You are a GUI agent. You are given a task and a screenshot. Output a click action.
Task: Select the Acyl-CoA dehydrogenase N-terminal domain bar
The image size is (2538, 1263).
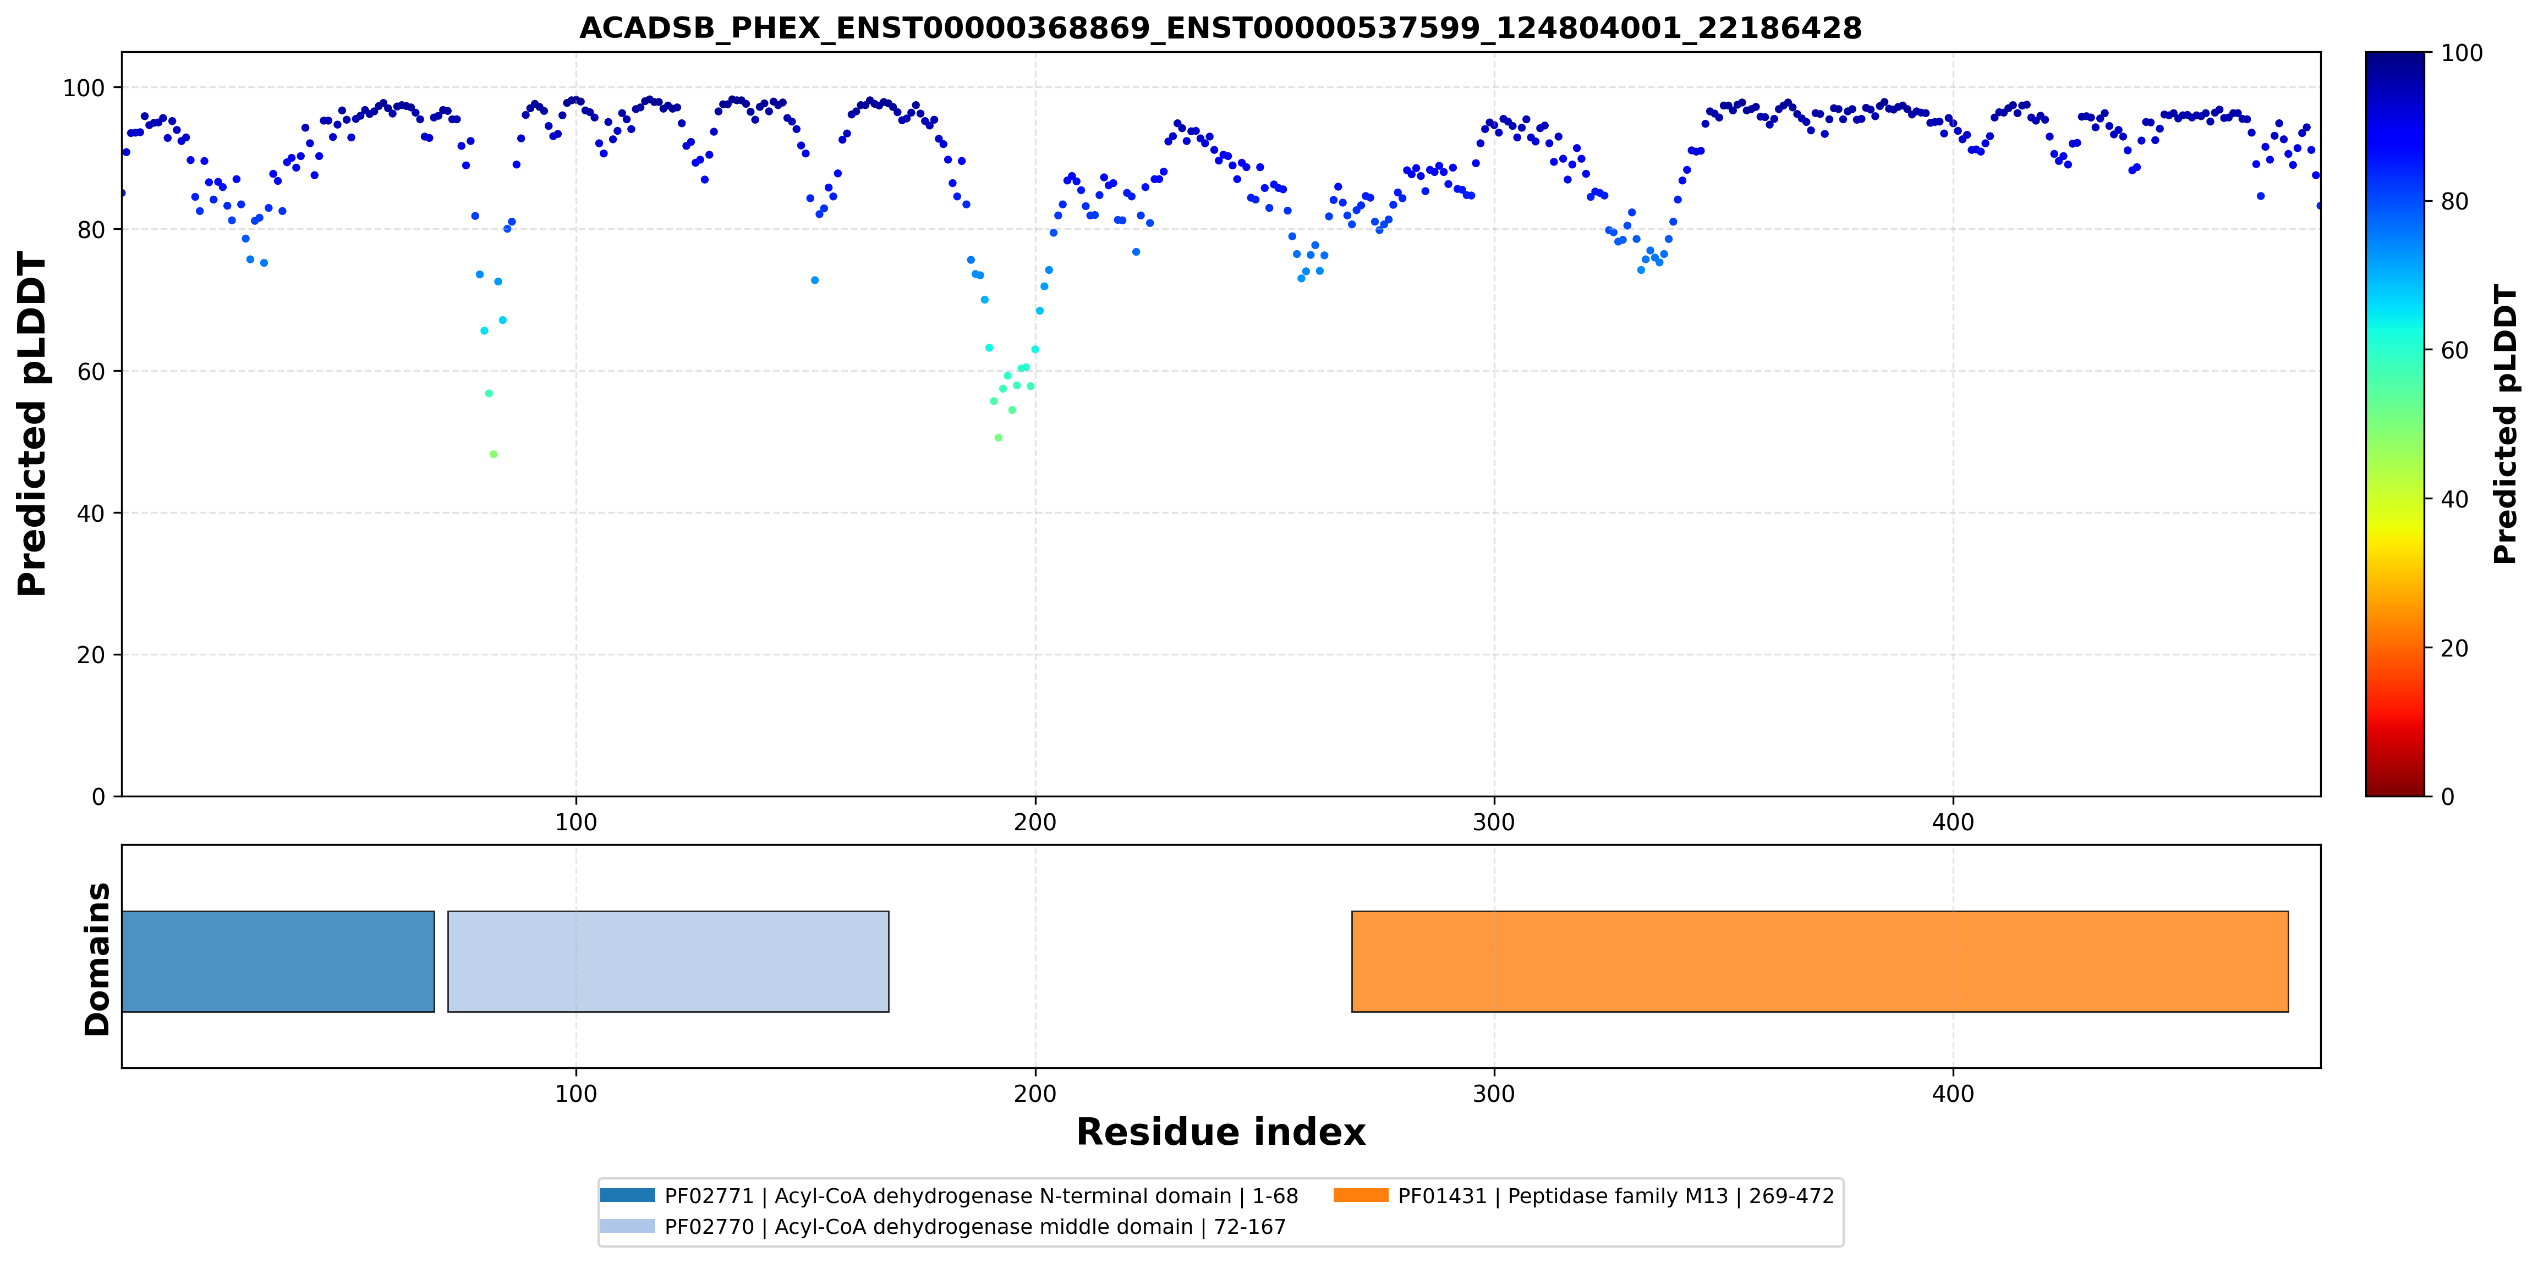[x=278, y=962]
